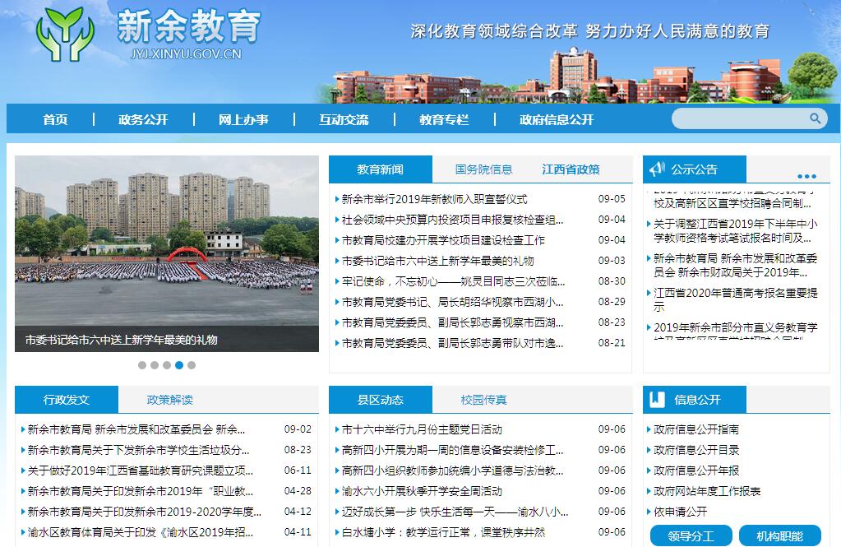Click the book icon beside 信息公开
Viewport: 841px width, 547px height.
point(657,400)
